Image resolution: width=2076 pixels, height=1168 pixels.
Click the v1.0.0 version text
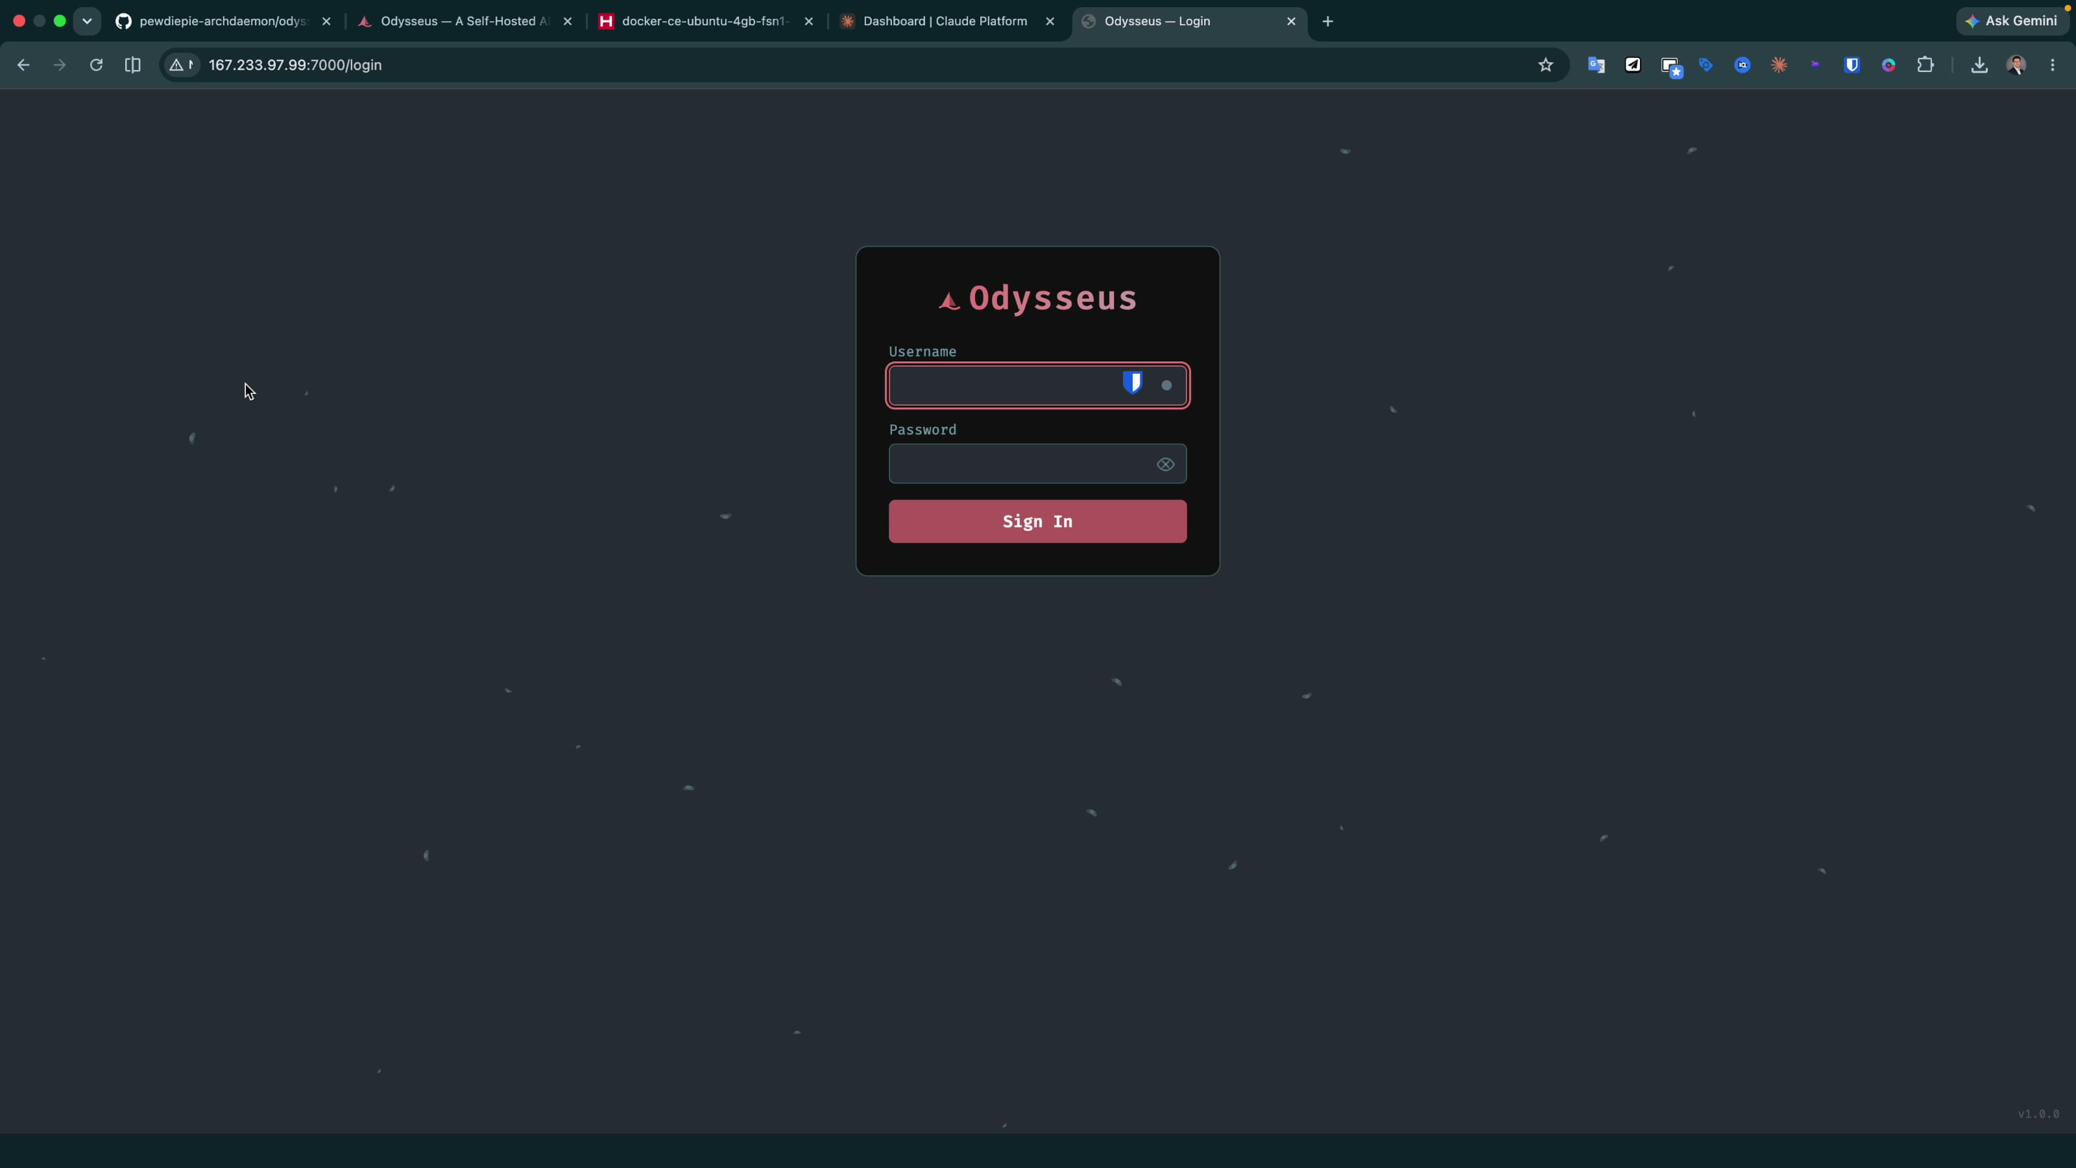2038,1114
